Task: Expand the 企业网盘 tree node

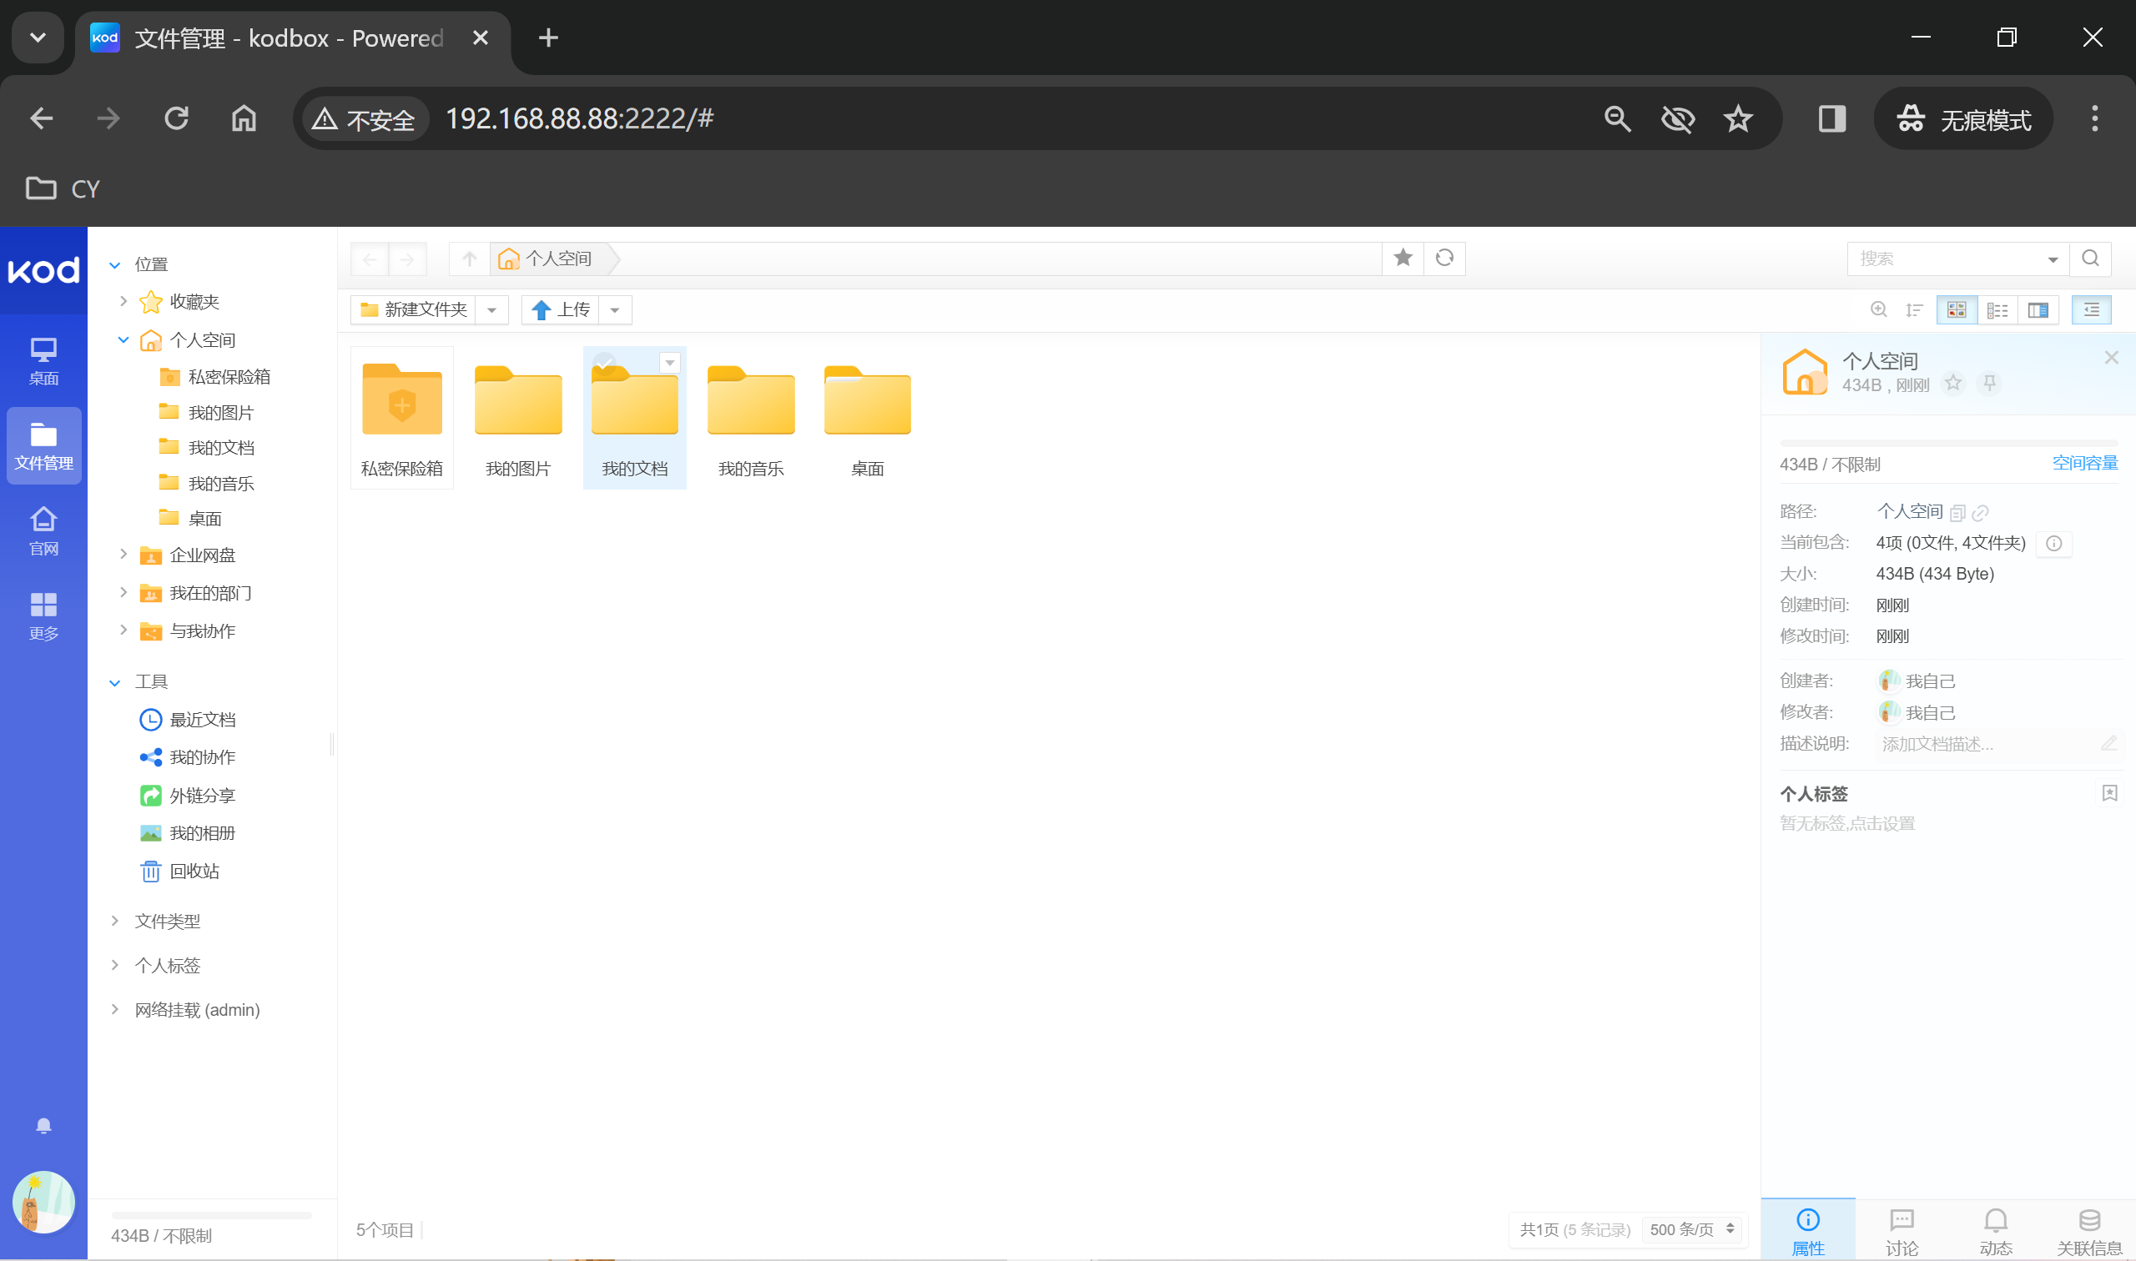Action: [123, 554]
